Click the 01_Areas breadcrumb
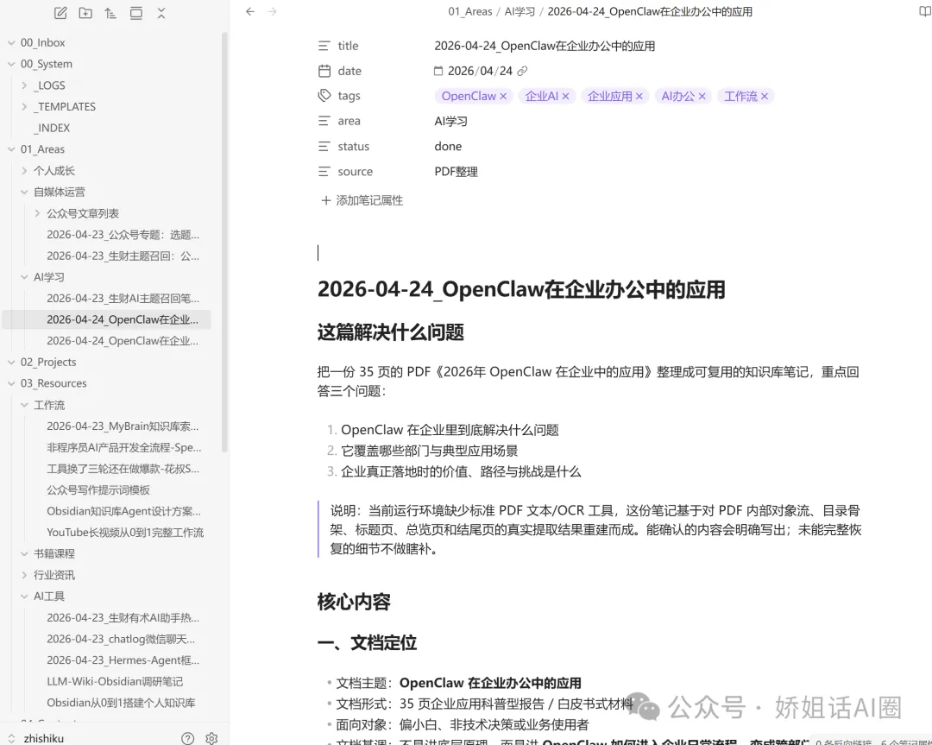The height and width of the screenshot is (745, 932). click(469, 12)
